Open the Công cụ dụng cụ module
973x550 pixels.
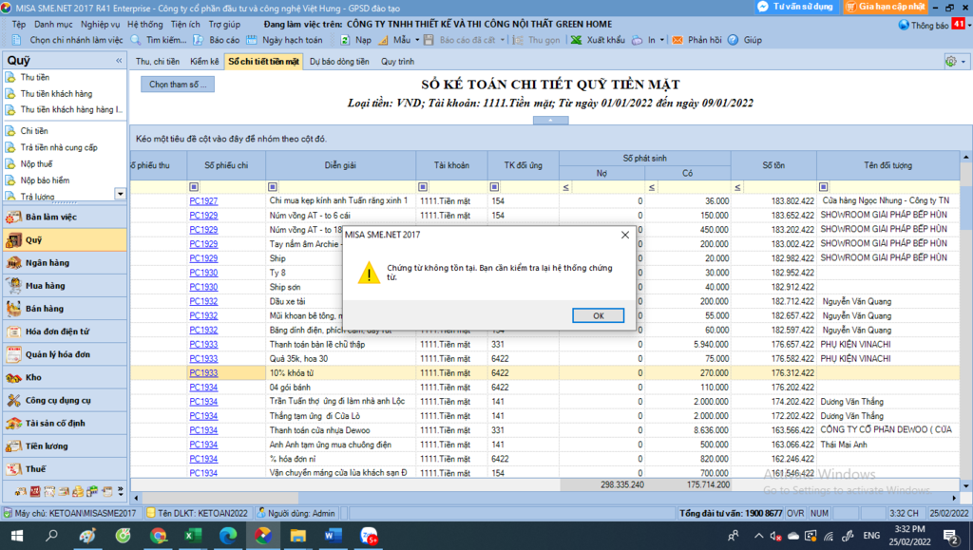pos(65,401)
